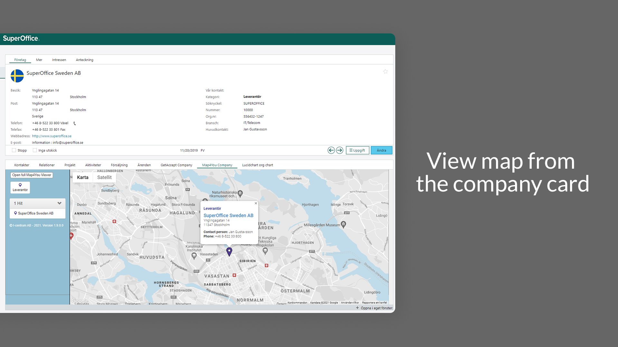Open the superoffice.se web address link
The image size is (618, 347).
[51, 136]
